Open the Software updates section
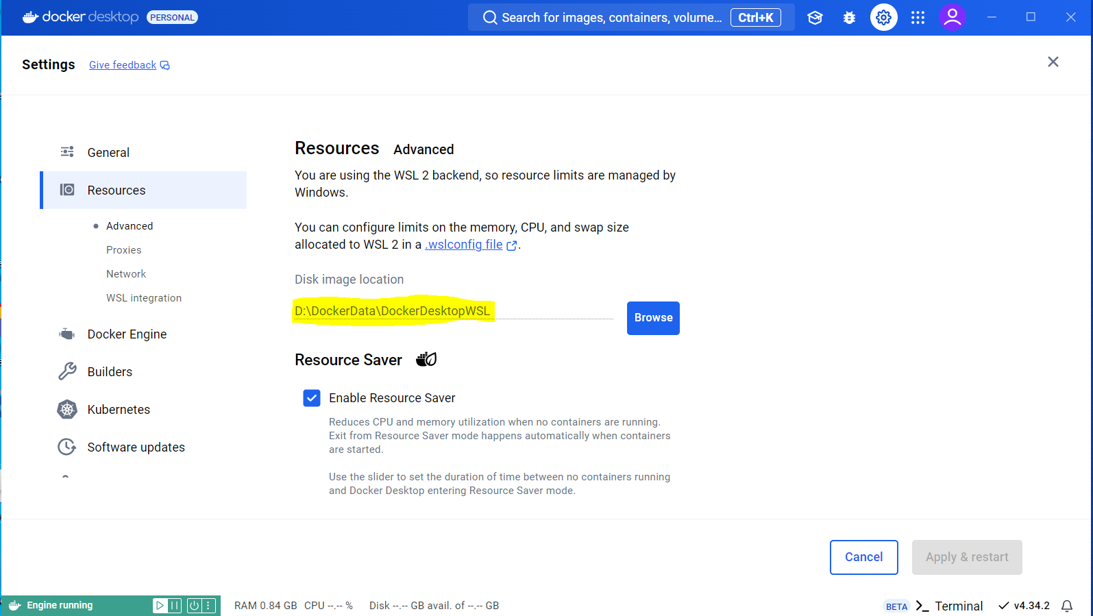 click(143, 447)
